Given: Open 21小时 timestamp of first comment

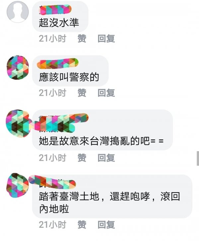Looking at the screenshot, I should point(52,38).
